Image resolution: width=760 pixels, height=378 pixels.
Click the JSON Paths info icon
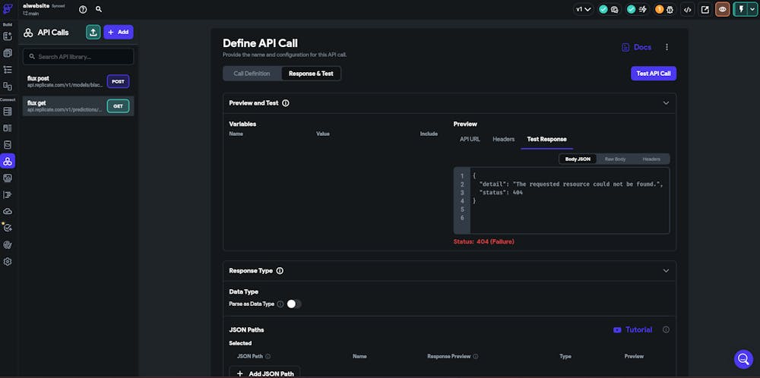click(666, 329)
